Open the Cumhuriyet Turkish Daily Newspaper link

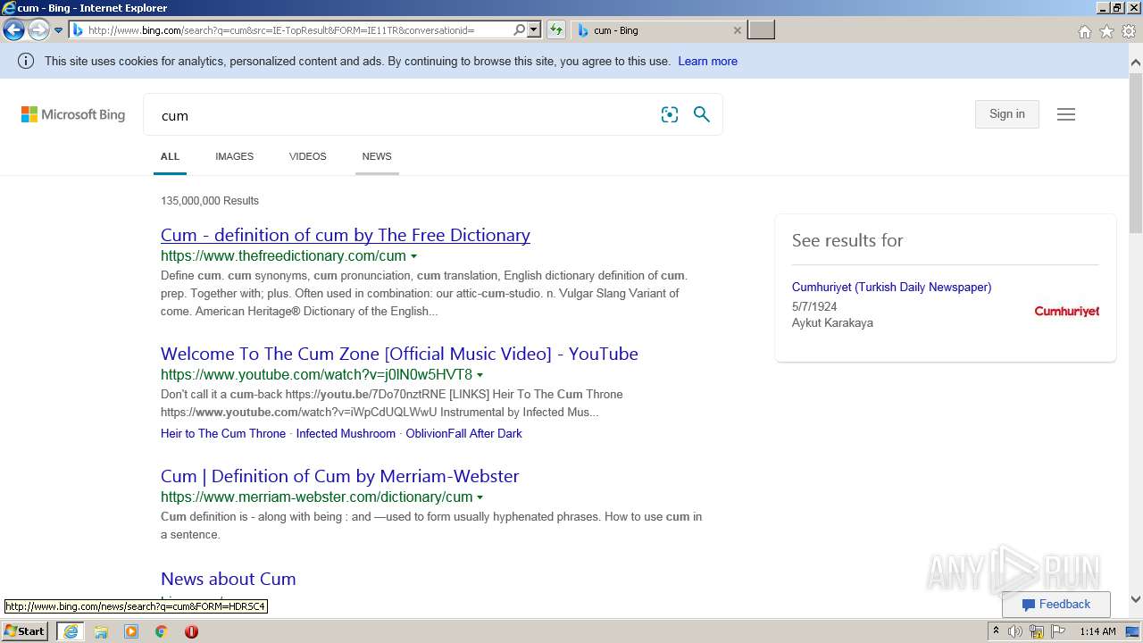891,287
